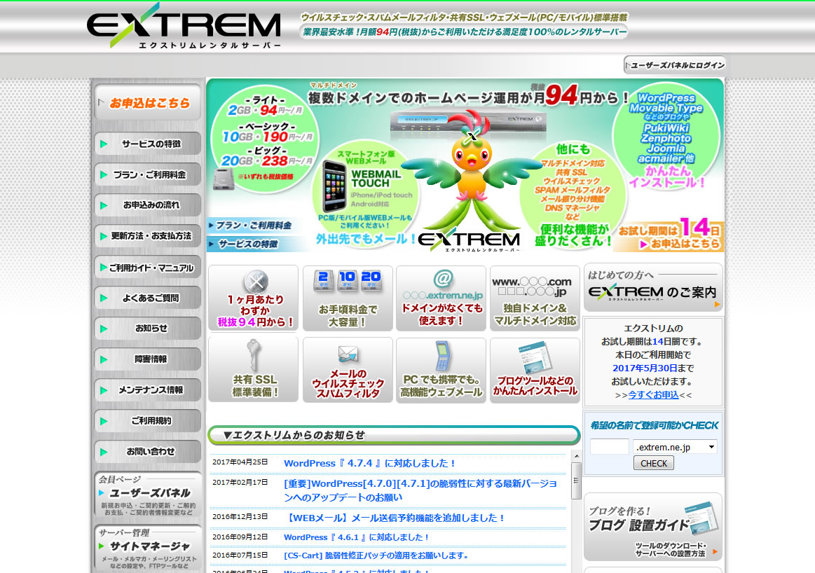Click the green arrow beside ご利用規約
Image resolution: width=815 pixels, height=573 pixels.
point(104,421)
